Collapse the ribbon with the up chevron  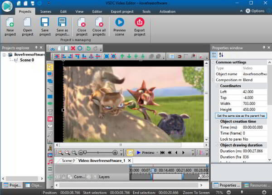[241, 11]
